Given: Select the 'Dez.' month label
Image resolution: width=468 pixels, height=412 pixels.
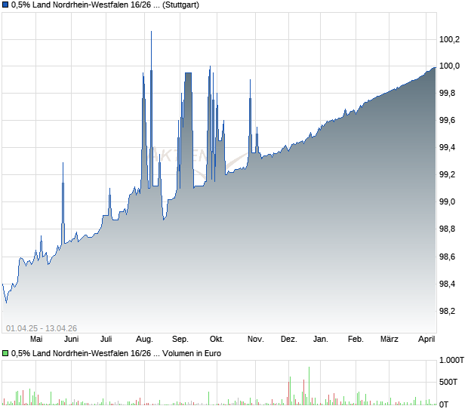Looking at the screenshot, I should pos(288,340).
